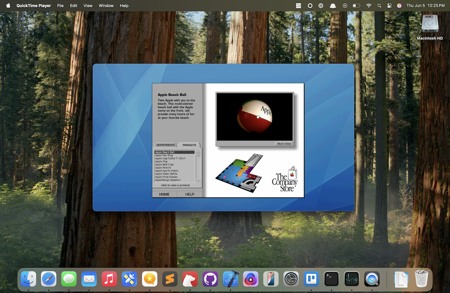Open Trello from the Dock

(x=311, y=279)
